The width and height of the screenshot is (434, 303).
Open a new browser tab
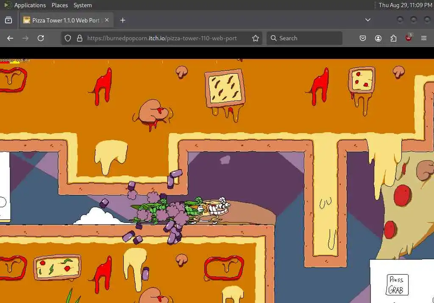click(x=123, y=20)
